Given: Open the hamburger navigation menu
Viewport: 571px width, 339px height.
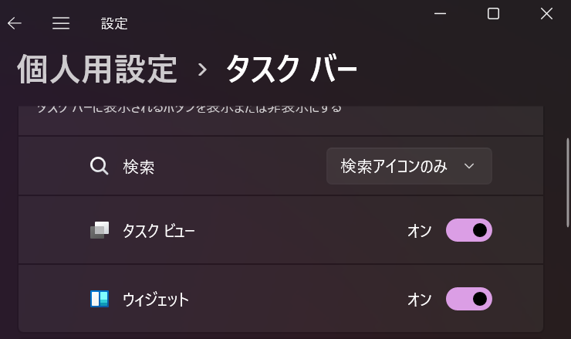Looking at the screenshot, I should tap(61, 23).
